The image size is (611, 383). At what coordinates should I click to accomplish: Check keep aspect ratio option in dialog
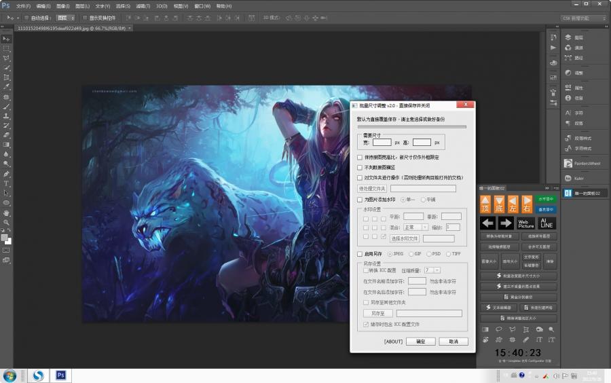[360, 158]
